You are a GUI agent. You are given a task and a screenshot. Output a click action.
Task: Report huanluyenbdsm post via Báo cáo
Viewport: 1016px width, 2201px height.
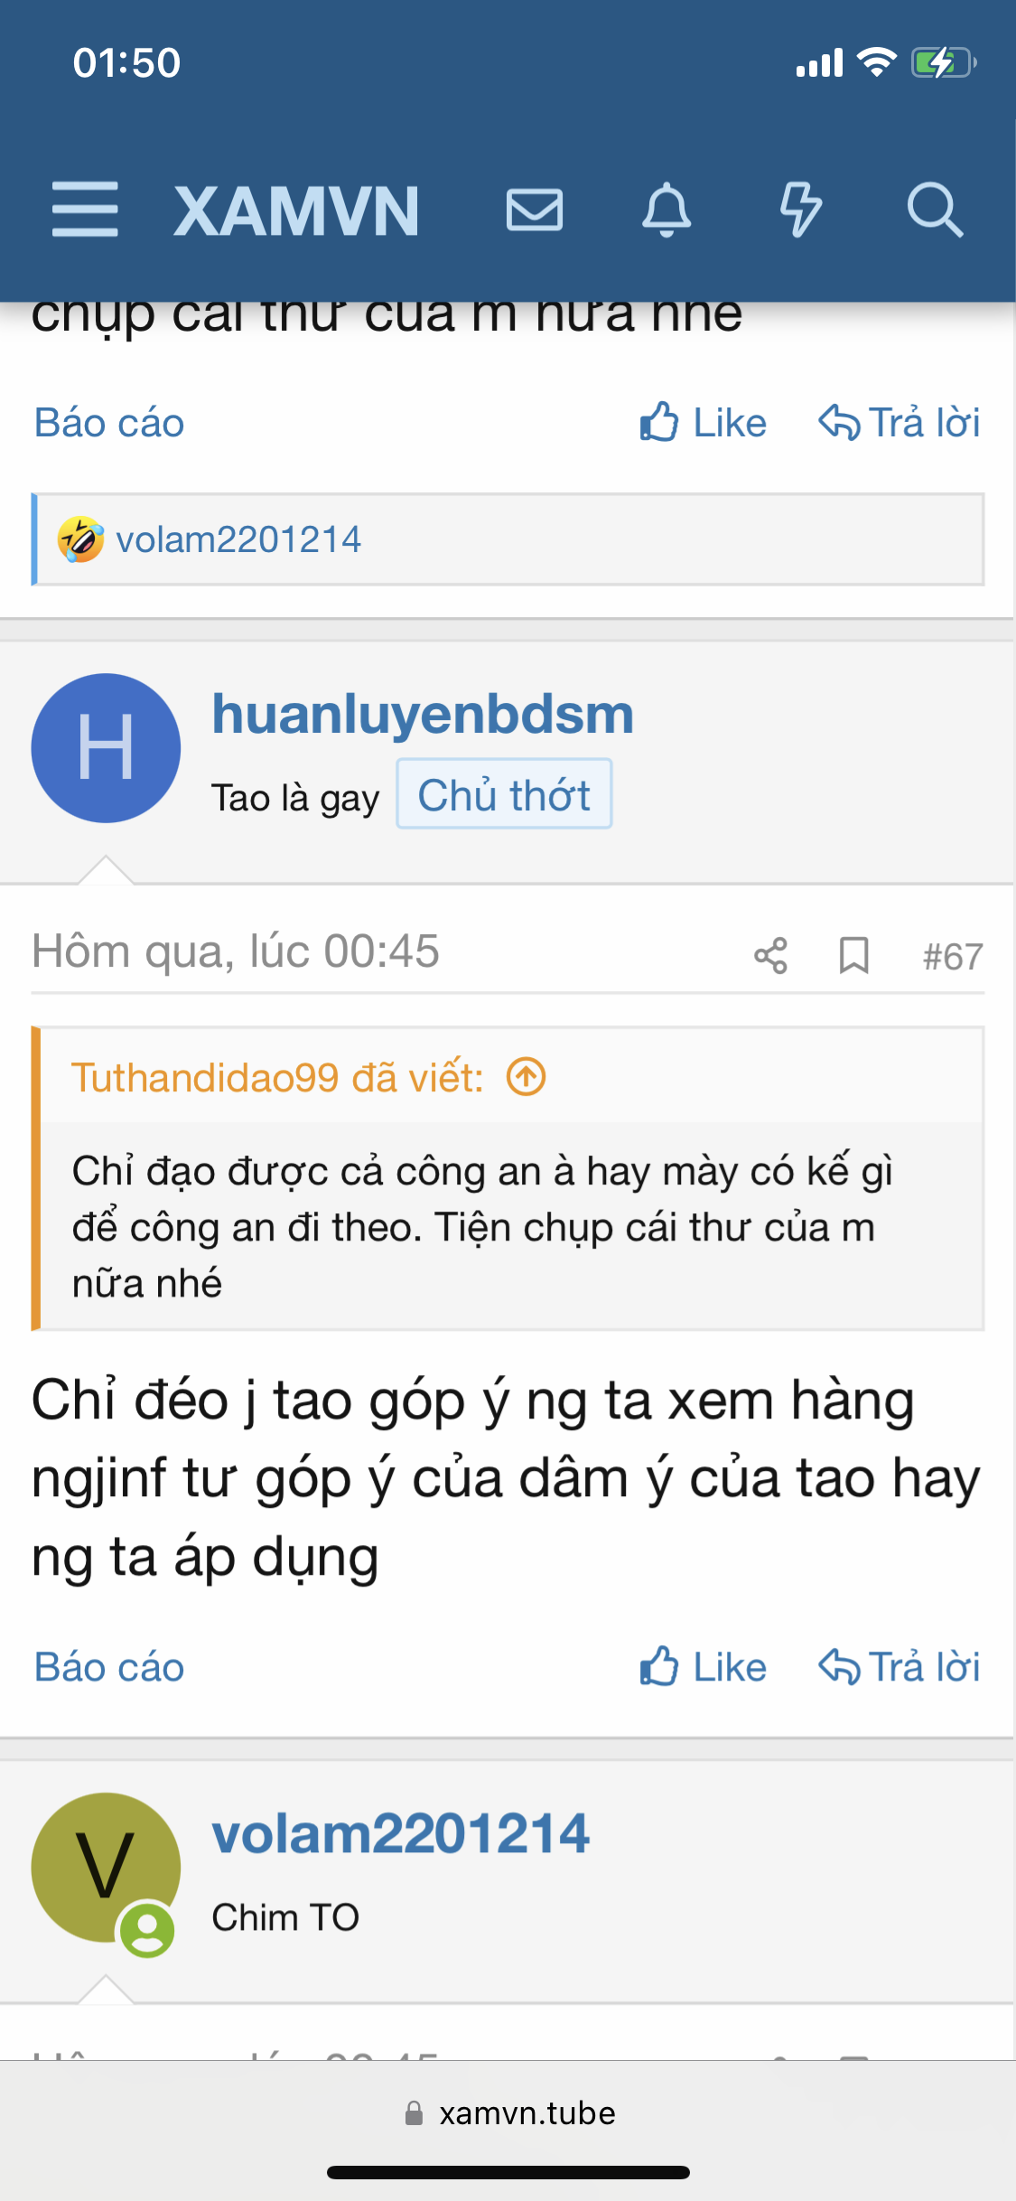point(109,1667)
